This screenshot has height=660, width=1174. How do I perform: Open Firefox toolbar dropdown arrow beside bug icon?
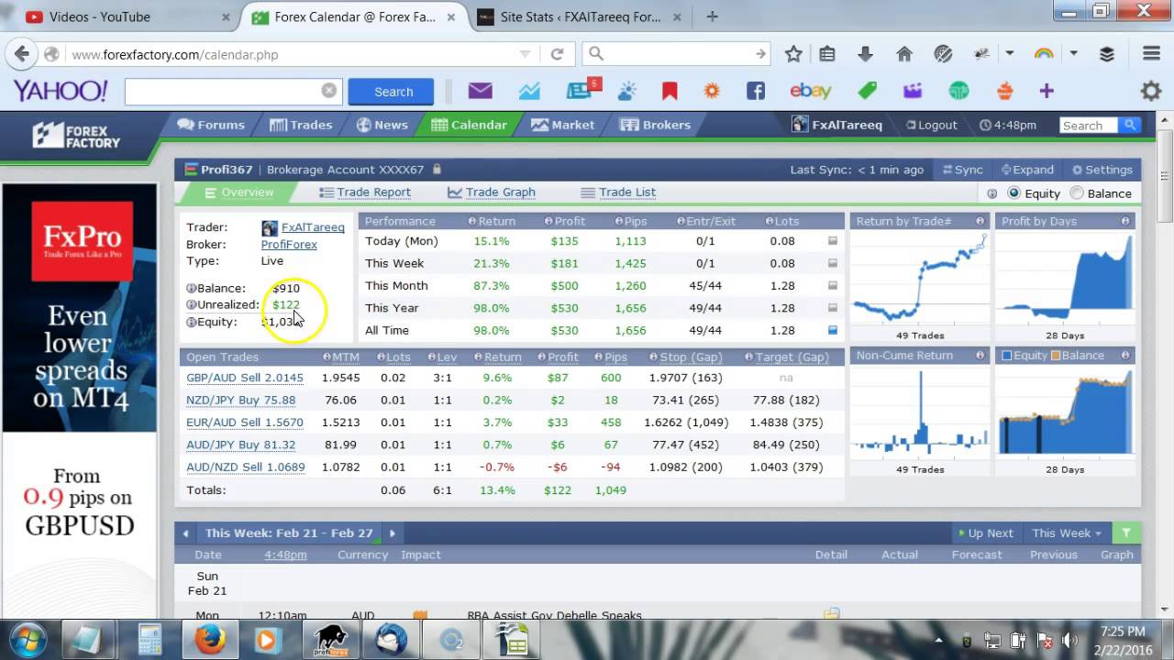1009,54
